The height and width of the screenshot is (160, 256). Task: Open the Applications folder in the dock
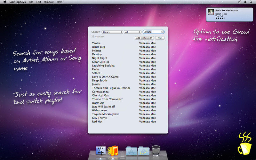tap(132, 151)
